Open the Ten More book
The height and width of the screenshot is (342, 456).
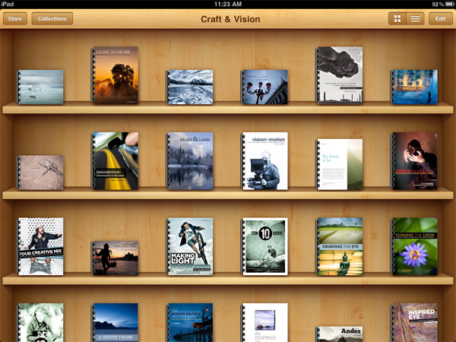(x=264, y=246)
